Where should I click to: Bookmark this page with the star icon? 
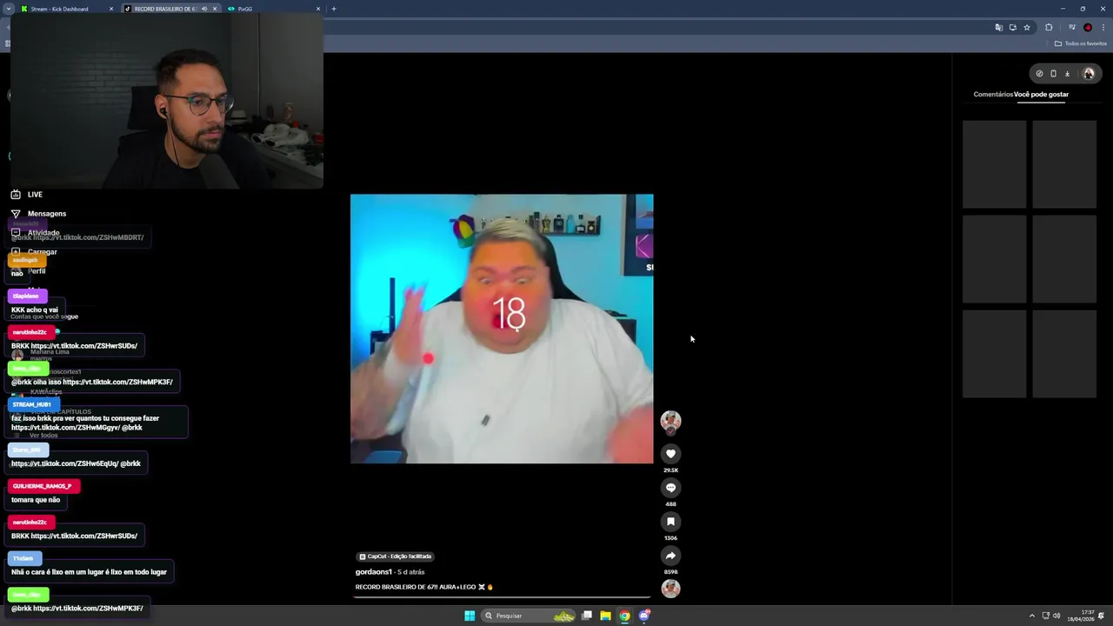click(1027, 28)
